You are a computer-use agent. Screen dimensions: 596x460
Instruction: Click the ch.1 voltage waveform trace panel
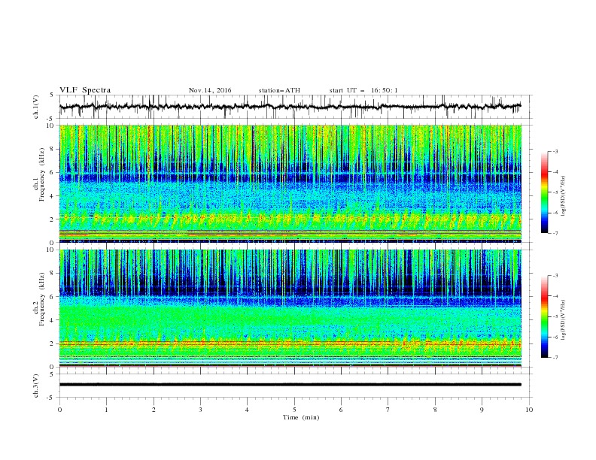point(296,107)
